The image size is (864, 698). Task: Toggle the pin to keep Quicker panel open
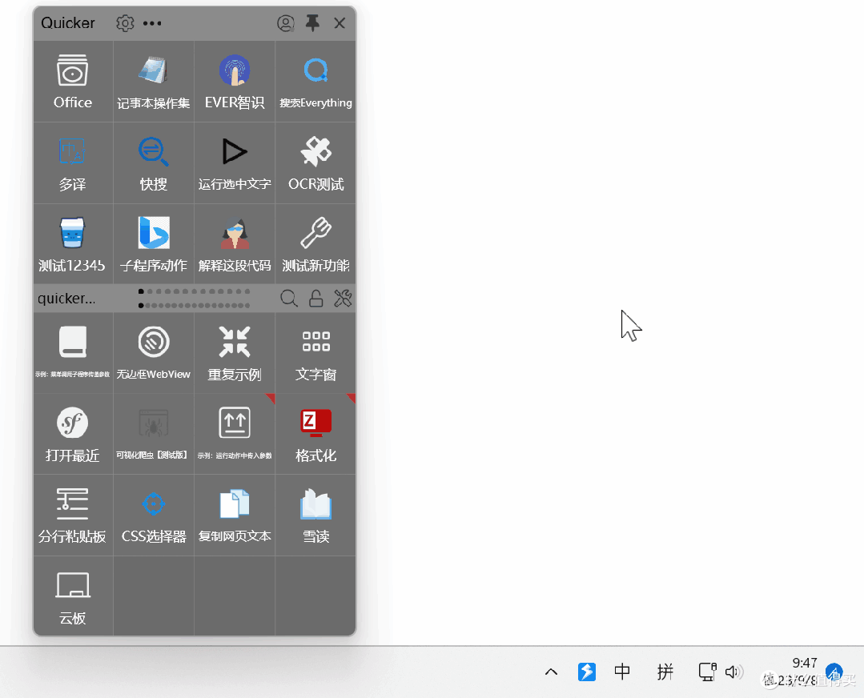pos(312,23)
